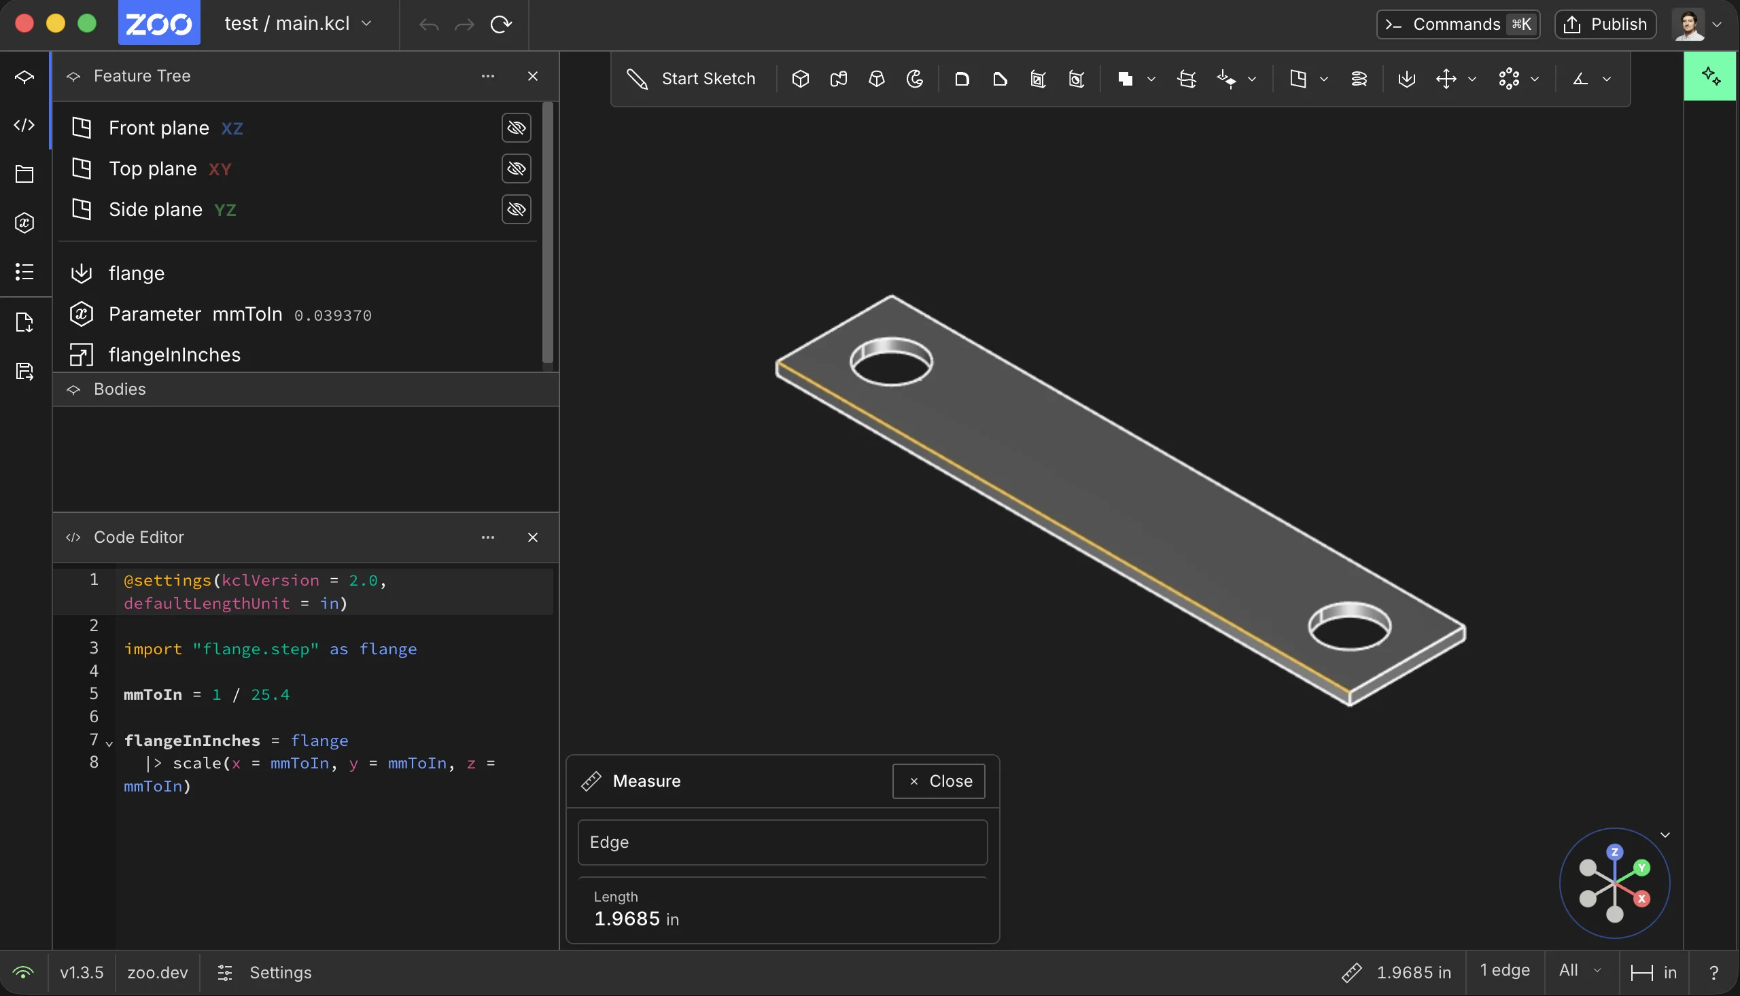This screenshot has height=996, width=1740.
Task: Close the Feature Tree pane
Action: [533, 76]
